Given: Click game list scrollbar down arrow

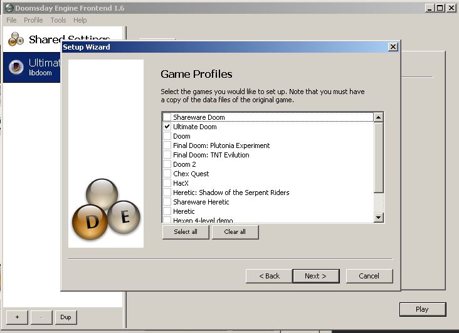Looking at the screenshot, I should point(379,218).
